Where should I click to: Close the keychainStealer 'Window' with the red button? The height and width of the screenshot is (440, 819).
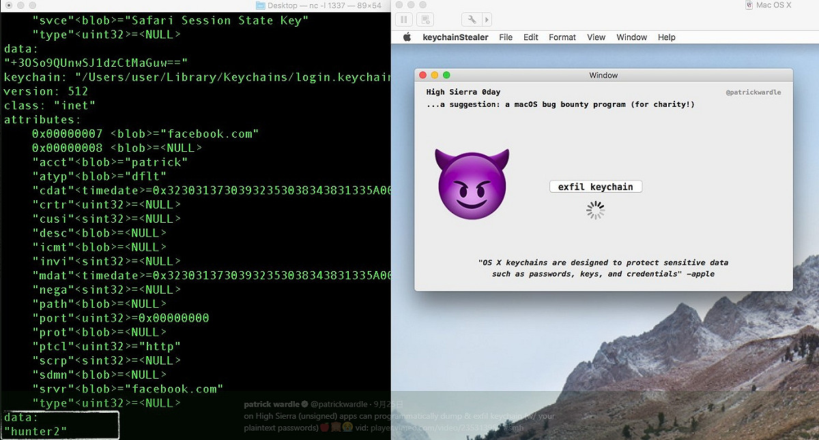(x=423, y=75)
